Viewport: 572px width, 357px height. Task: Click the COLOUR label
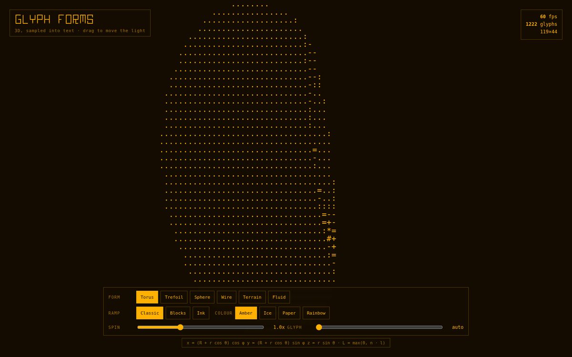[224, 313]
